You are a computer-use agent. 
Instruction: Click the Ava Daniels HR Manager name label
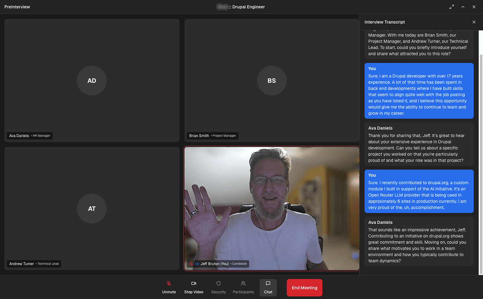(30, 136)
